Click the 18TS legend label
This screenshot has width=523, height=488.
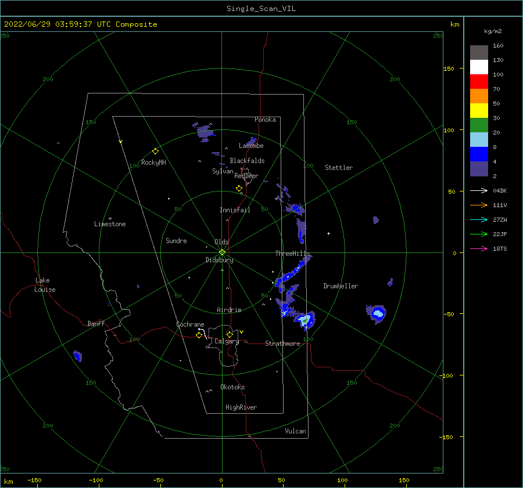500,248
